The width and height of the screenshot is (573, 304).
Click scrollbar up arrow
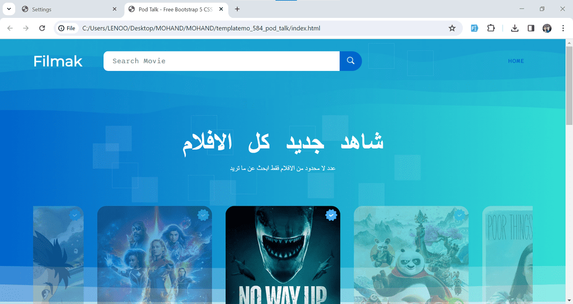[569, 42]
